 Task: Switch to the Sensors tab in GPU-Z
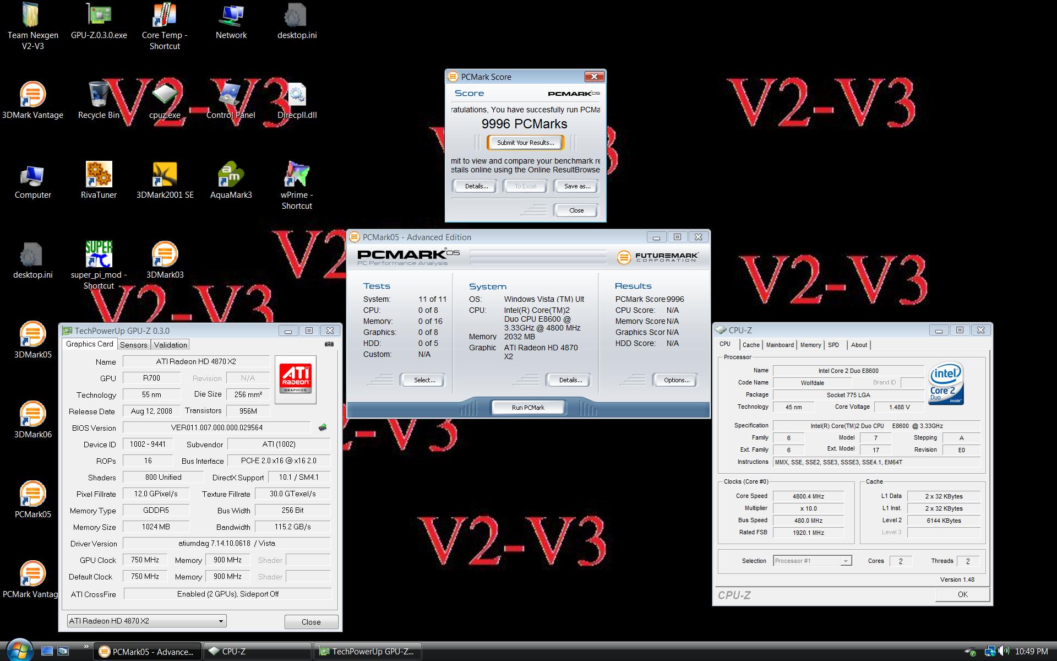[x=133, y=345]
